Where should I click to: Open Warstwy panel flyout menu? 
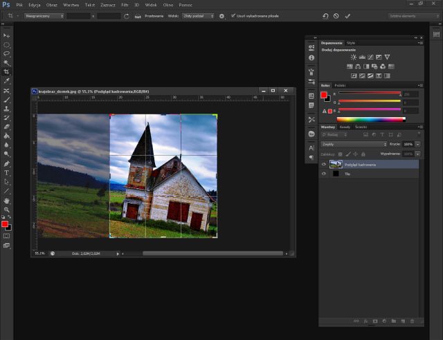[421, 127]
